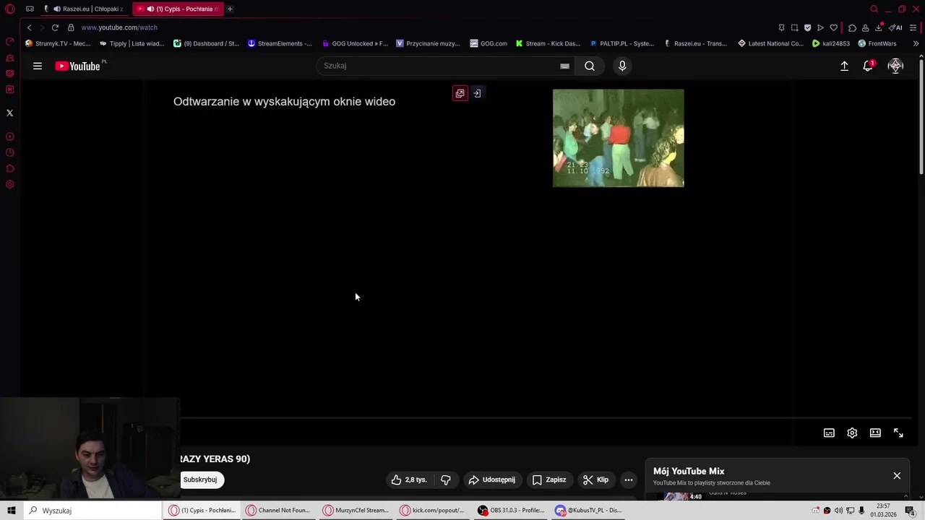Open the ad blocker shield icon

(x=807, y=27)
